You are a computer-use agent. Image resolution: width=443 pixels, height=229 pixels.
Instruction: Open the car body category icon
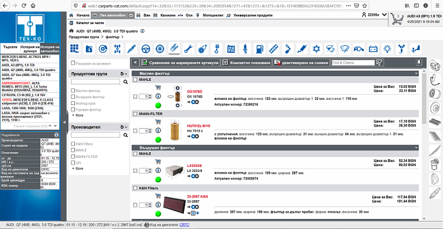click(359, 49)
